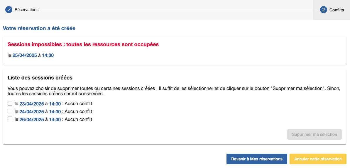350x168 pixels.
Task: Click the 14:30 time on the 26/04/2025 row
Action: click(x=55, y=119)
